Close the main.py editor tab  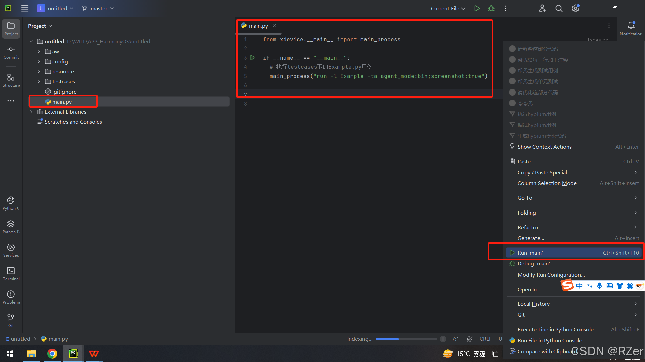[275, 25]
